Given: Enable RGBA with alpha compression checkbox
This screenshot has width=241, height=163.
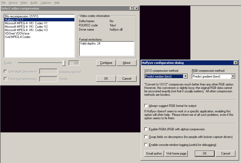Looking at the screenshot, I should point(146,129).
